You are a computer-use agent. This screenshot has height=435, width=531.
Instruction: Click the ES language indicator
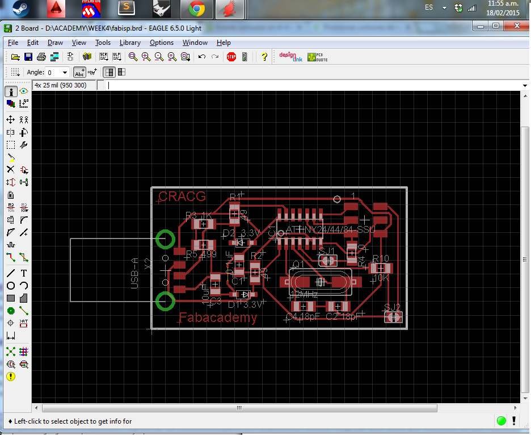429,7
